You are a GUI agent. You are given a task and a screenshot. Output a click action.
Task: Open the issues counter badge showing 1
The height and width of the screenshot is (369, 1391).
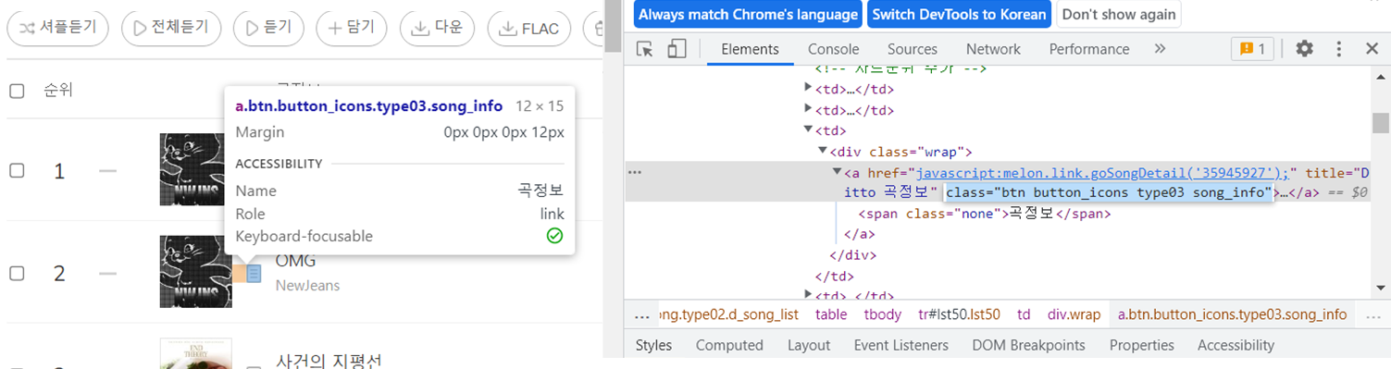[x=1253, y=49]
